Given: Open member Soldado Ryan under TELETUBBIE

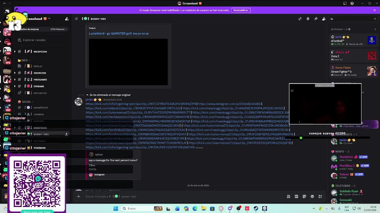Looking at the screenshot, I should point(354,193).
